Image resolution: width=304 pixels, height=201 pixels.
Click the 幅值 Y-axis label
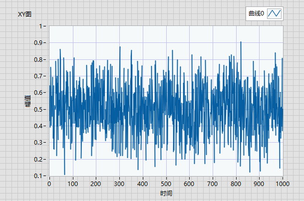[27, 101]
